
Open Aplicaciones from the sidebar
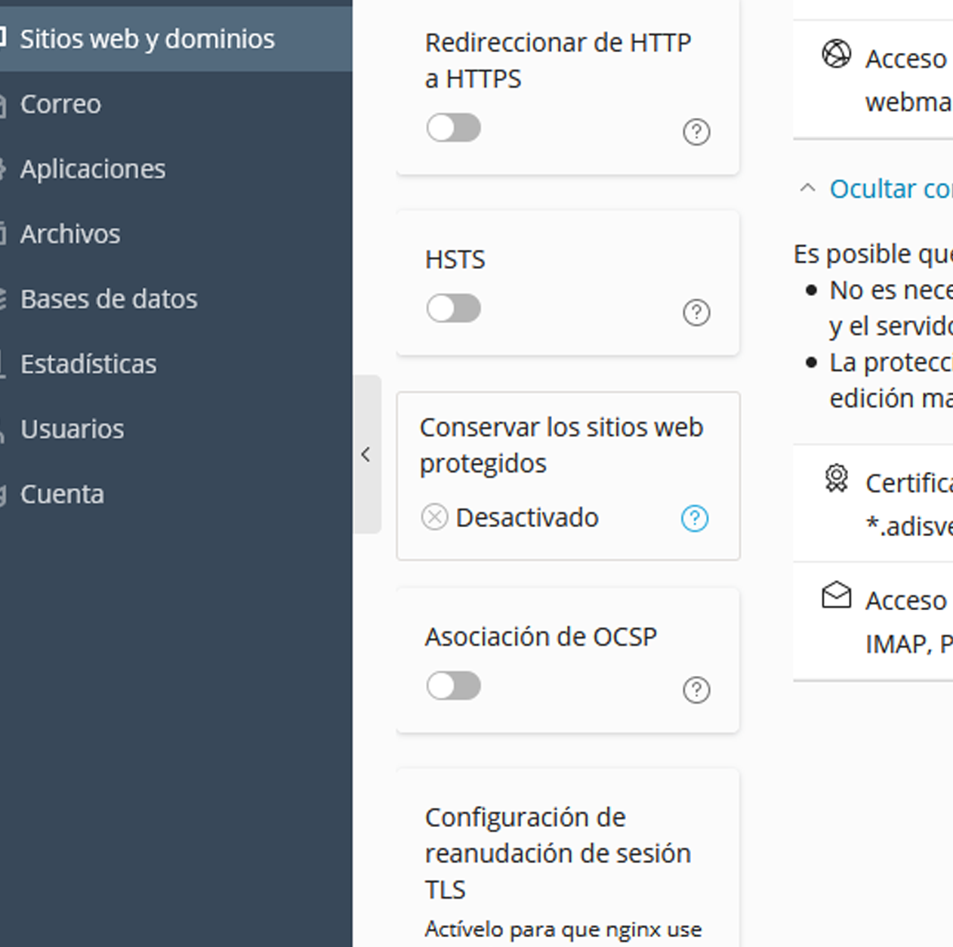(x=93, y=169)
